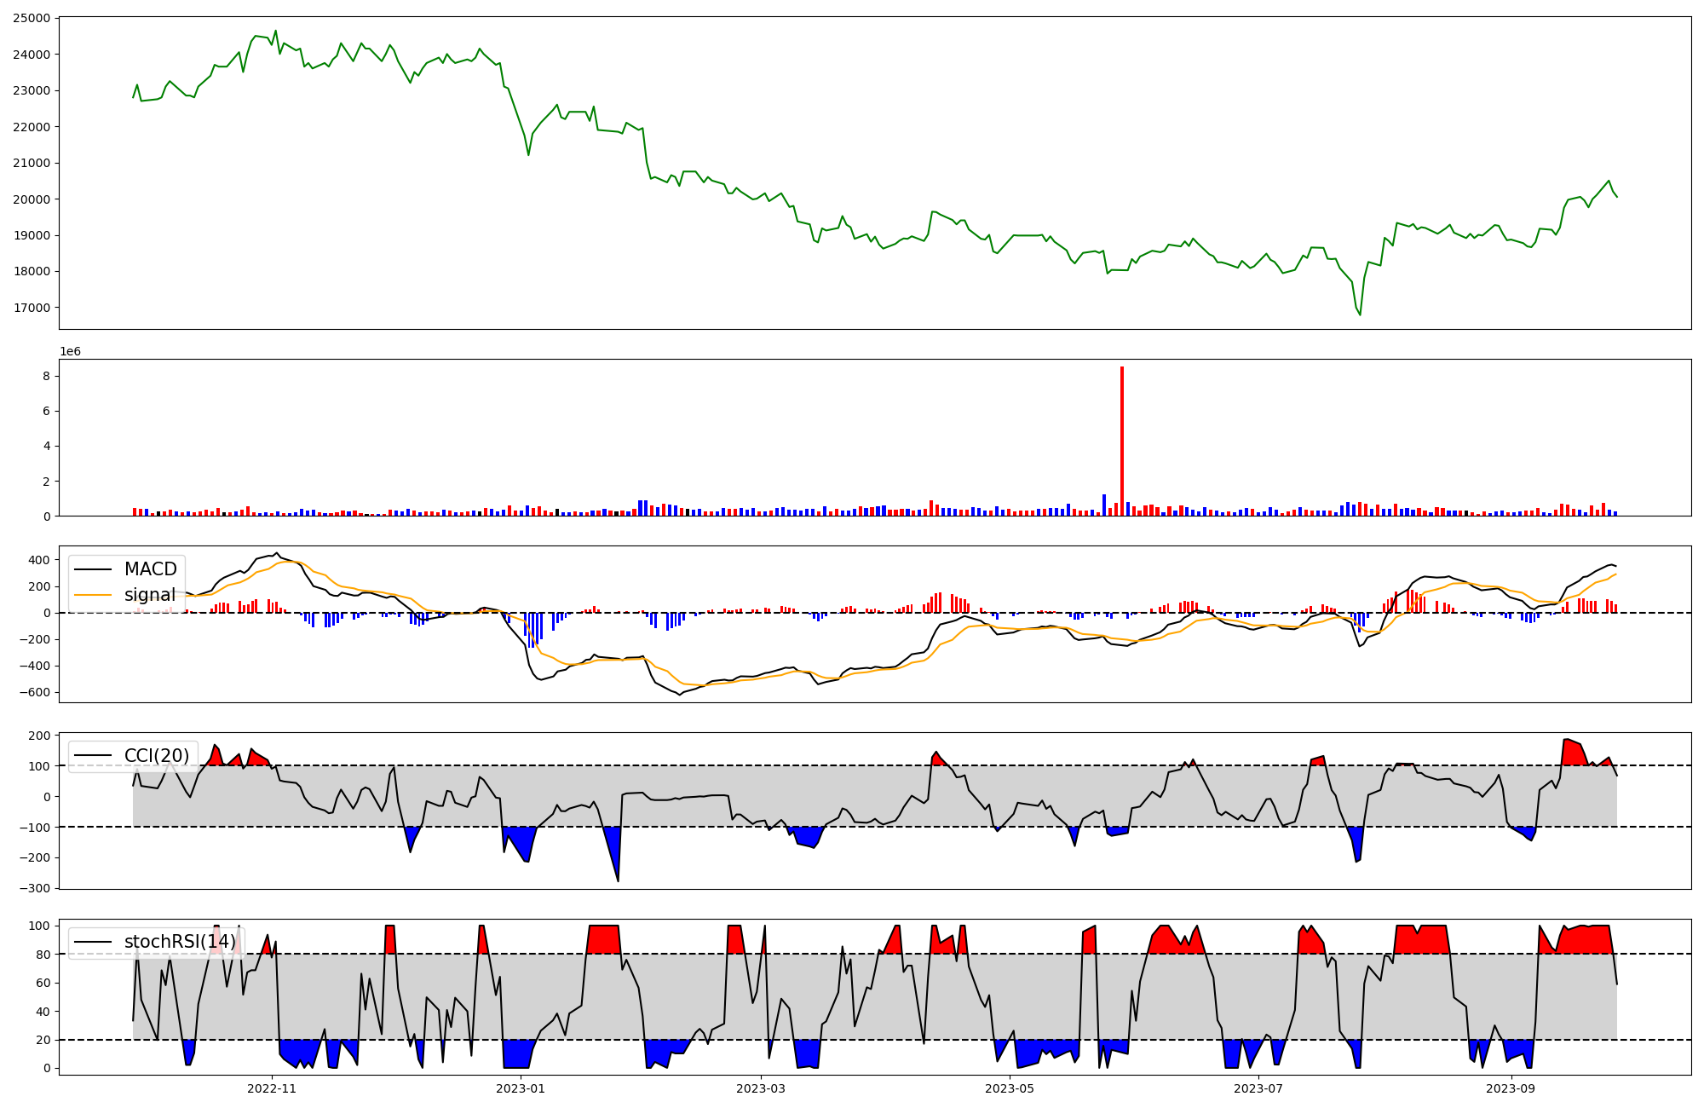
Task: Click the 2023-07 x-axis date label
Action: tap(1258, 1088)
